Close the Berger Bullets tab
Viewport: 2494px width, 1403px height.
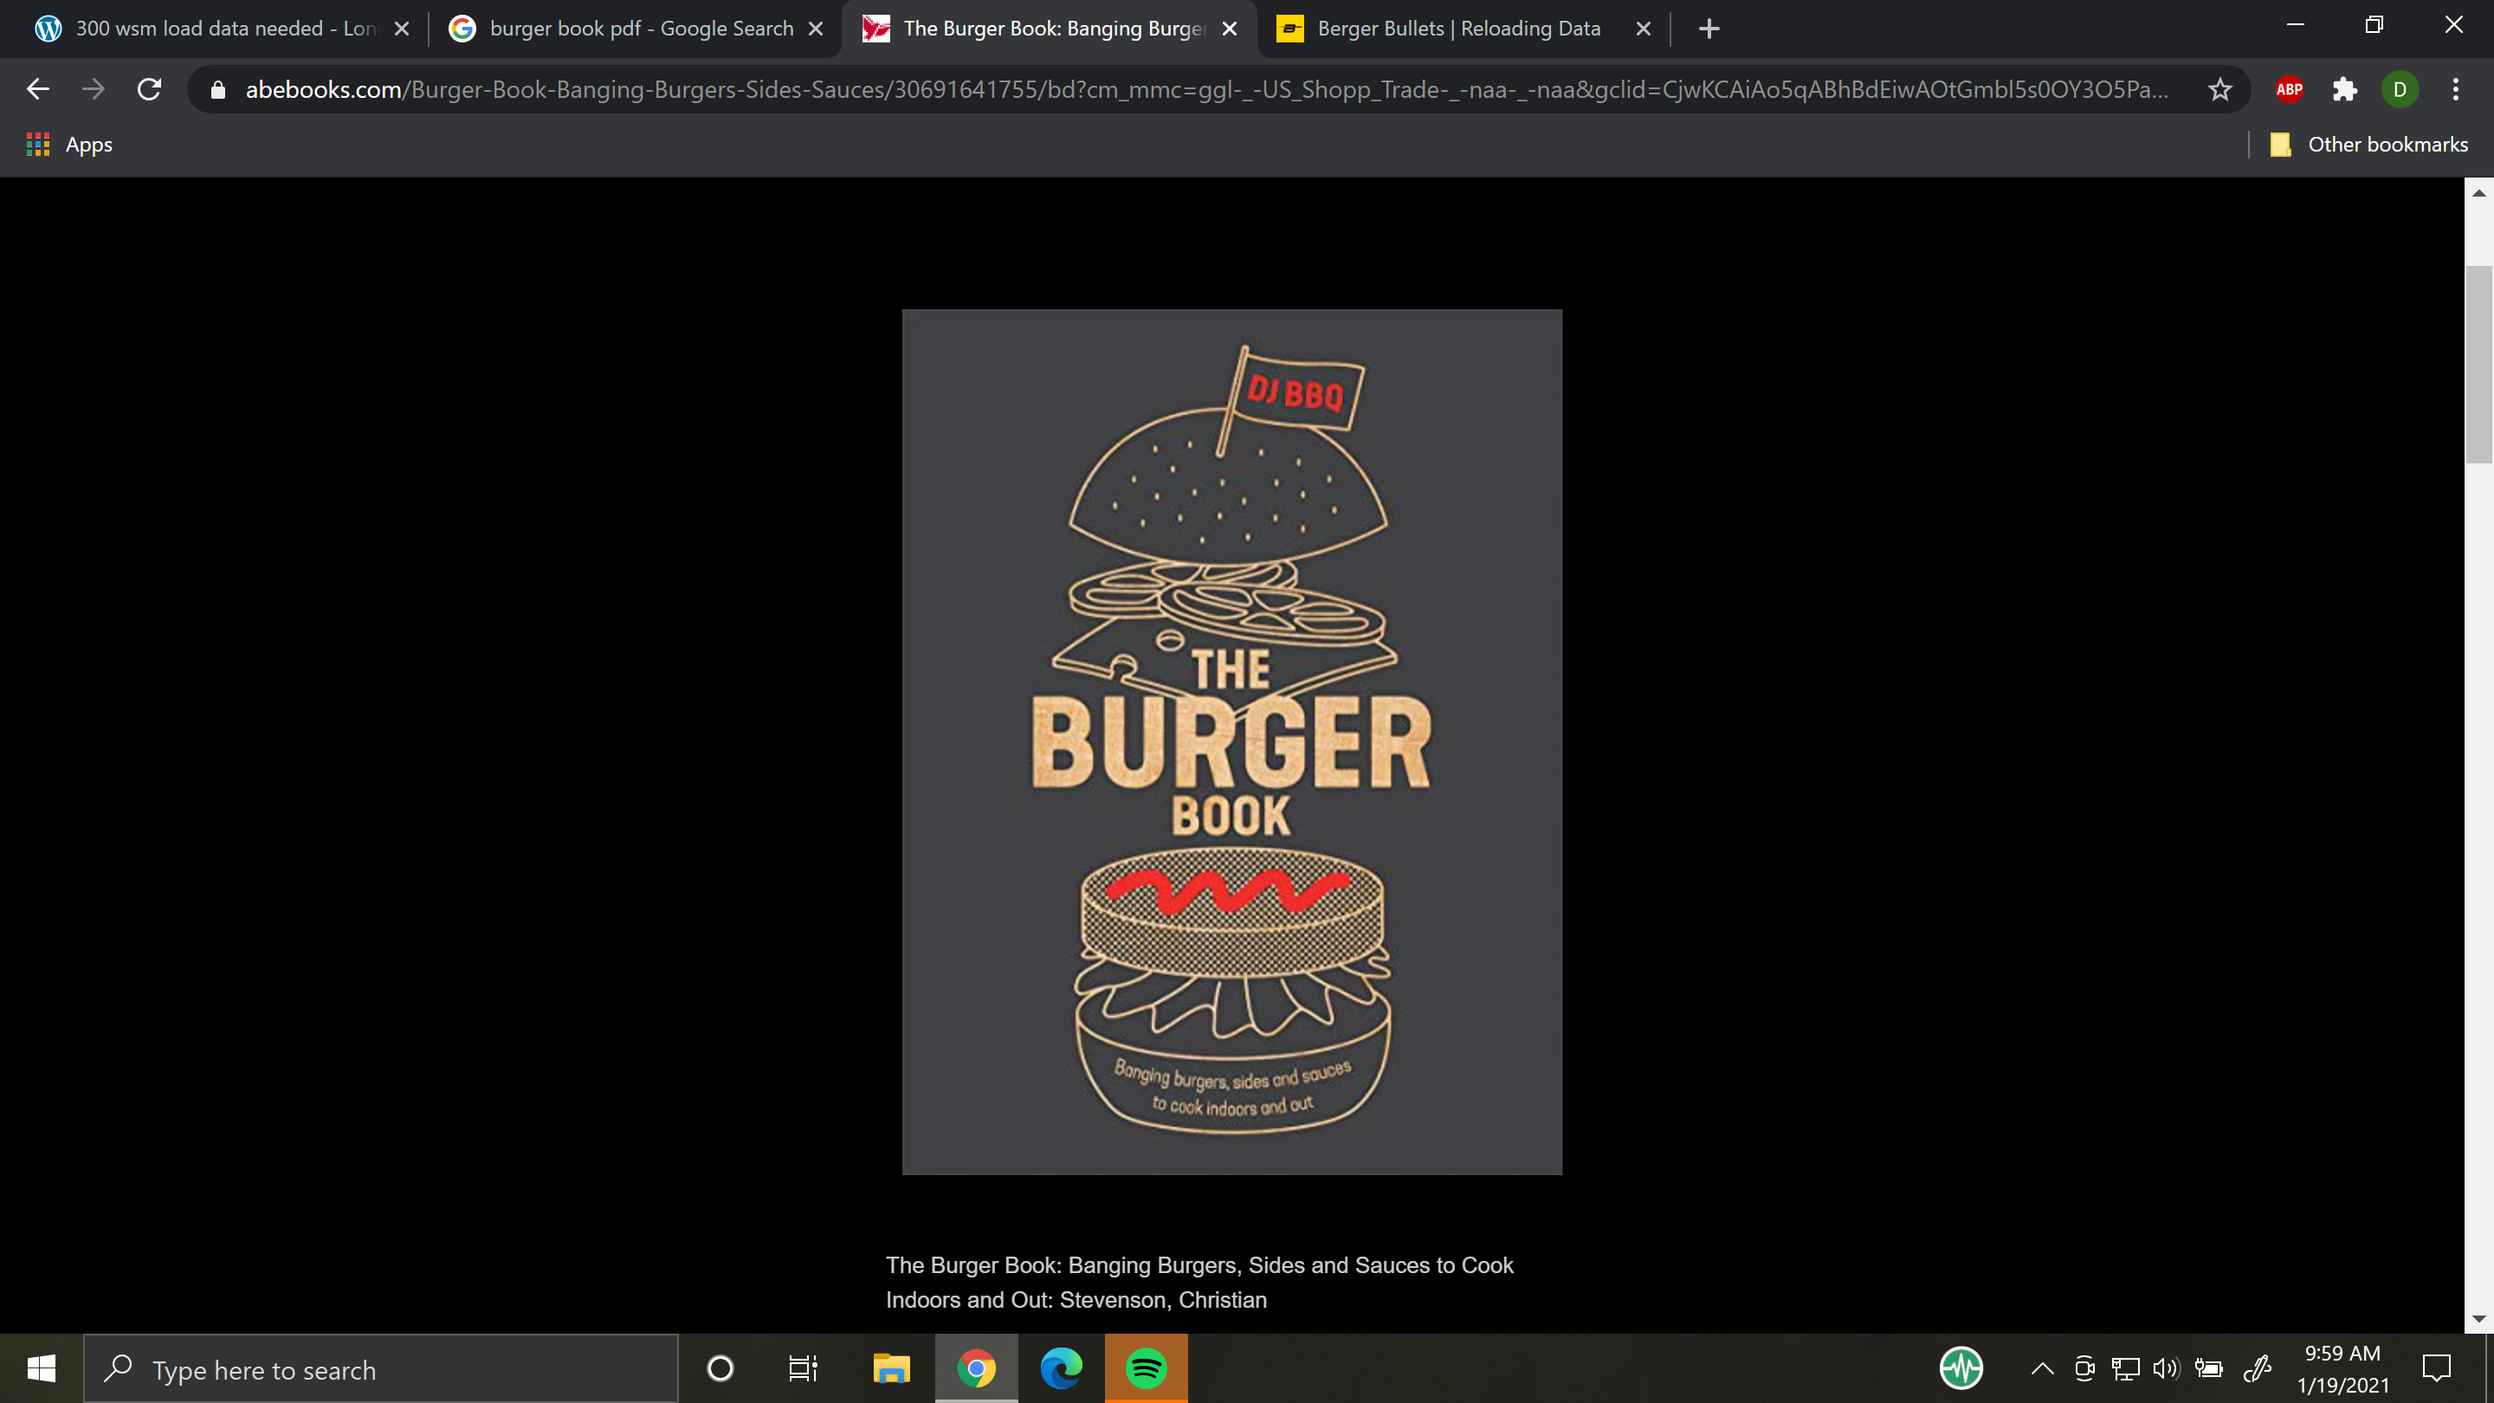(x=1643, y=29)
